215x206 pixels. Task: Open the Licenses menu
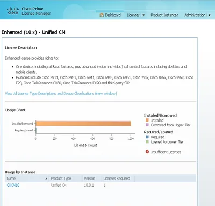click(x=133, y=15)
